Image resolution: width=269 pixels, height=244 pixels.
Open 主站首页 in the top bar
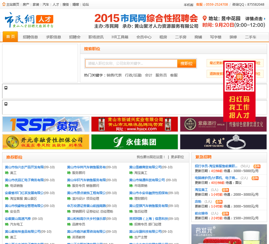tap(13, 5)
